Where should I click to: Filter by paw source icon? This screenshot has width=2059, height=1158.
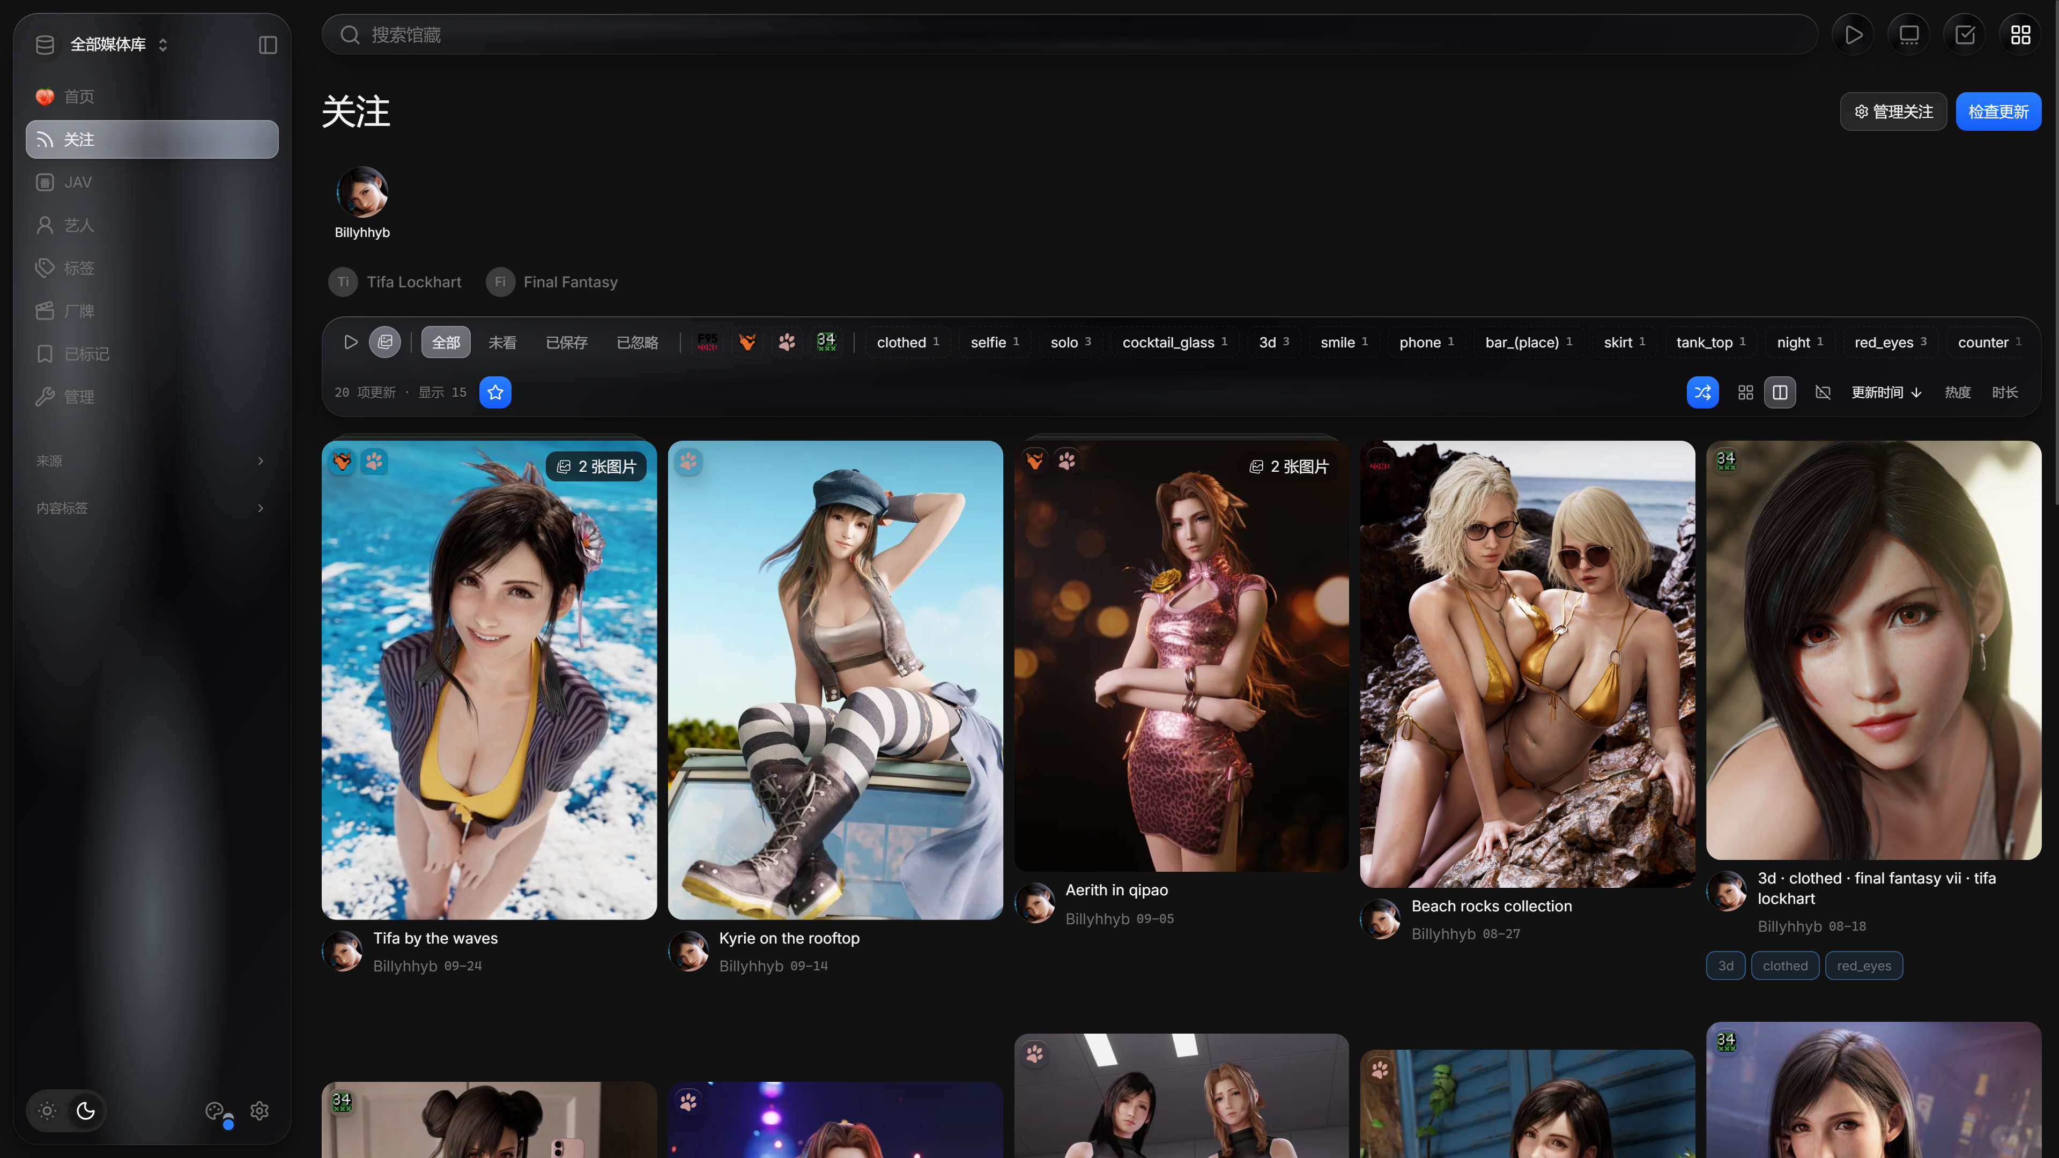coord(787,342)
